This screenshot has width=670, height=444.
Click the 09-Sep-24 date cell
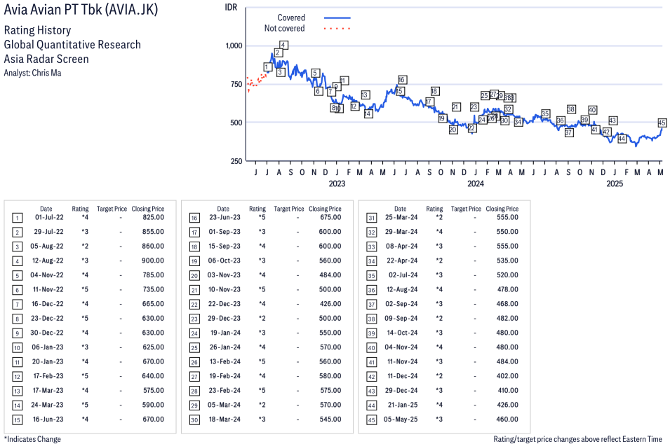click(401, 319)
